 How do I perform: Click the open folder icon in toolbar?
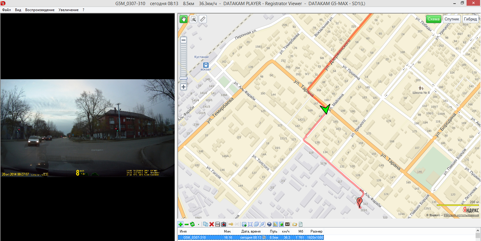(295, 224)
